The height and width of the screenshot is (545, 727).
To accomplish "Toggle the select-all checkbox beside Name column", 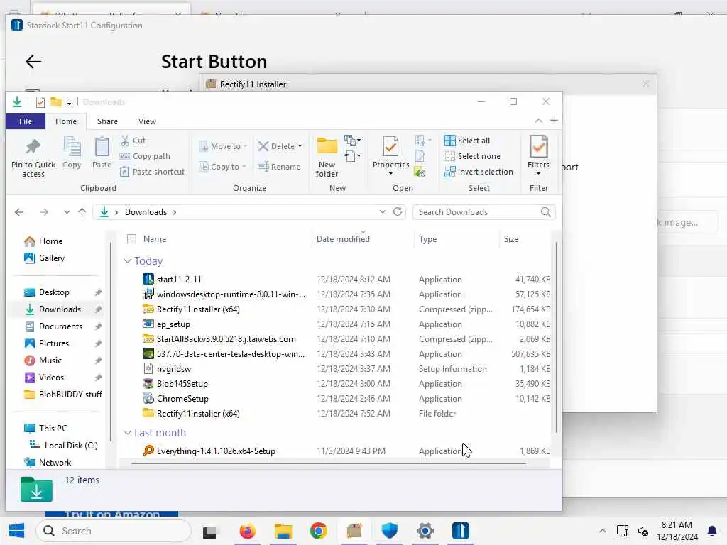I will click(131, 239).
